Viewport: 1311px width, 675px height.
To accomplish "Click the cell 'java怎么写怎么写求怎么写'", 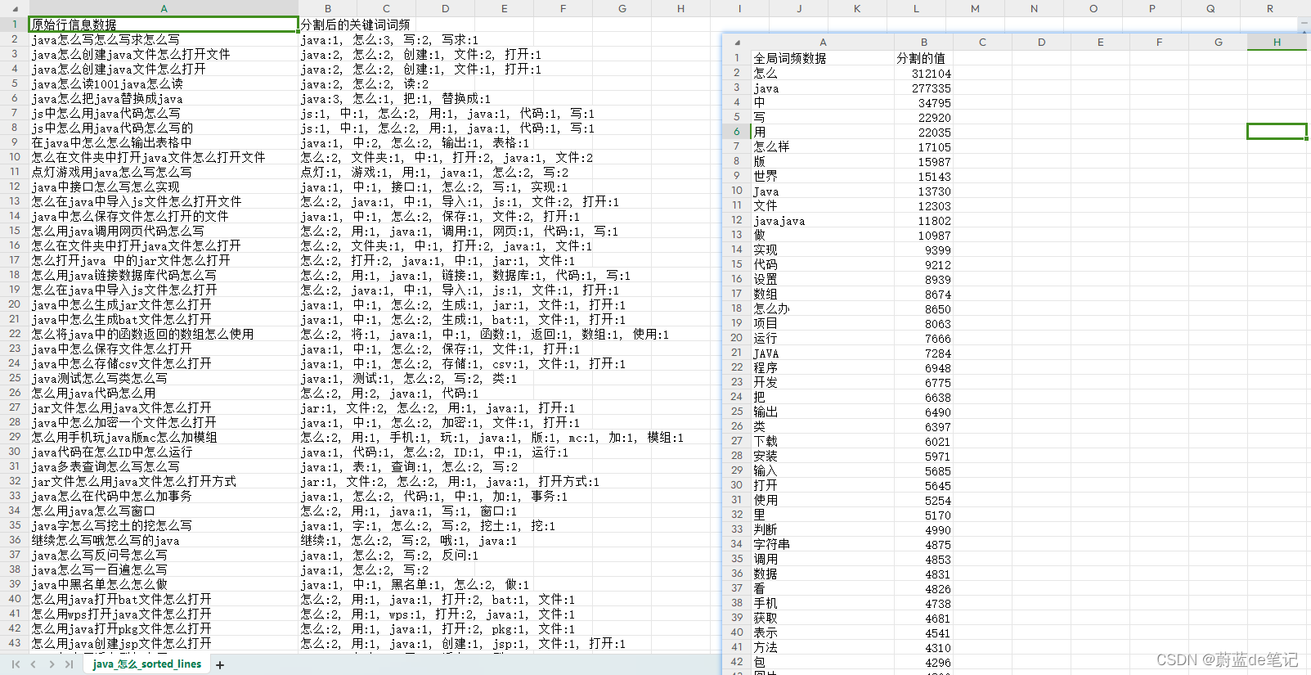I will pyautogui.click(x=164, y=39).
